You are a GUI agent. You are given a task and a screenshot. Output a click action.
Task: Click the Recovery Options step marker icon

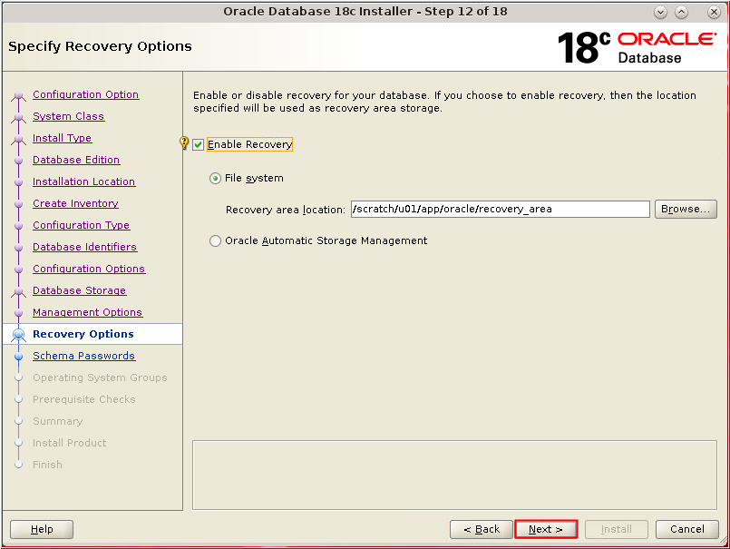19,335
